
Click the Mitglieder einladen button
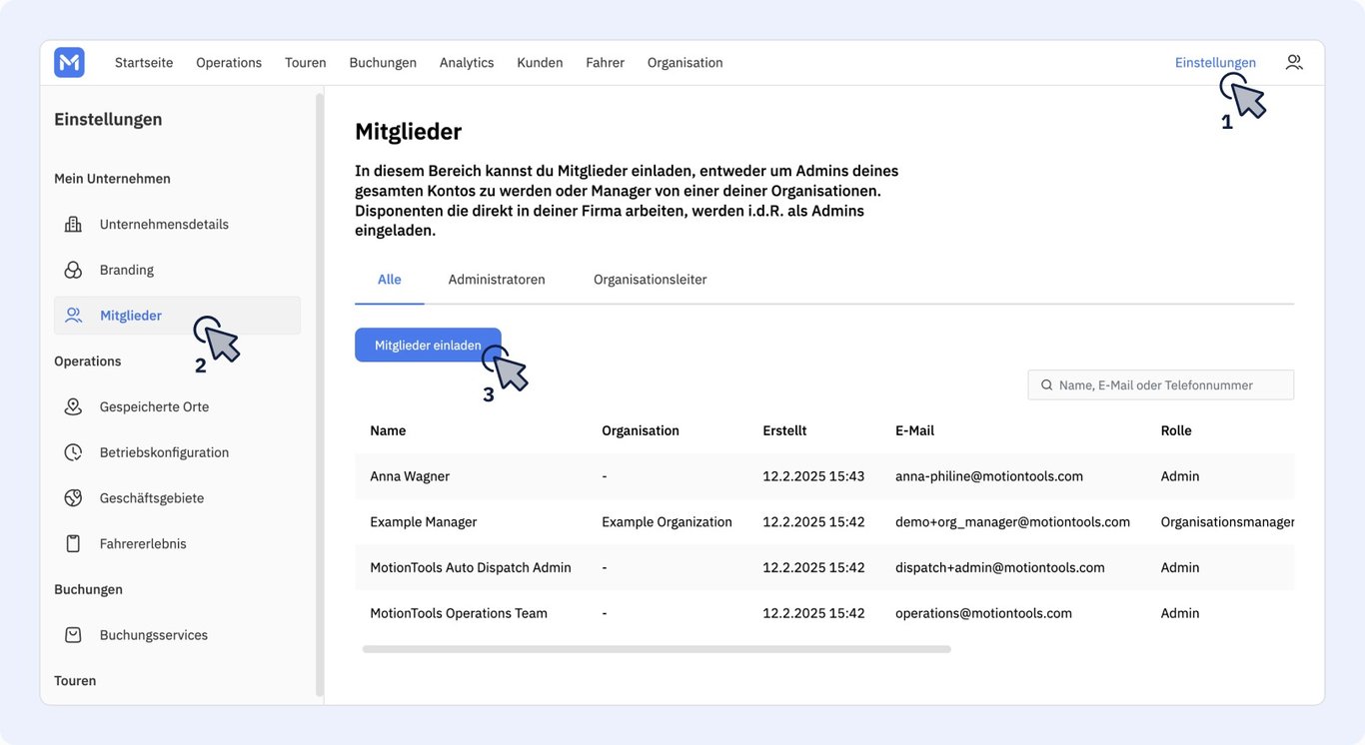(428, 345)
